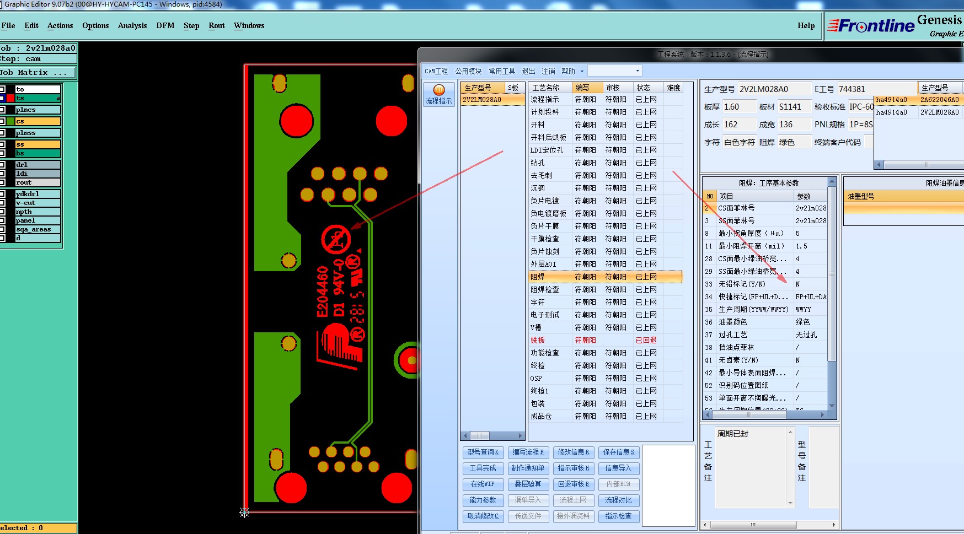Click the 注销 menu item
Viewport: 964px width, 534px height.
point(548,71)
